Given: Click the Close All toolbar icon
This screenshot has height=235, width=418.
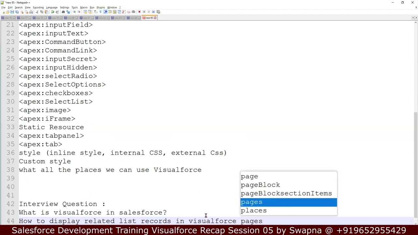Looking at the screenshot, I should [x=26, y=12].
